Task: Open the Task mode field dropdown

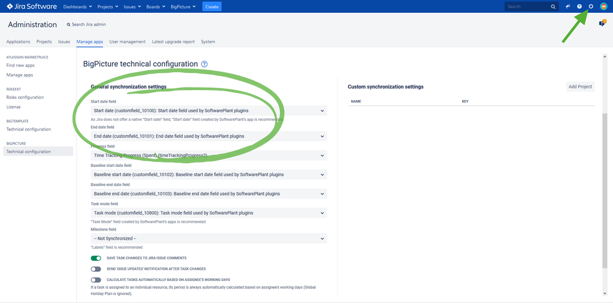Action: [209, 213]
